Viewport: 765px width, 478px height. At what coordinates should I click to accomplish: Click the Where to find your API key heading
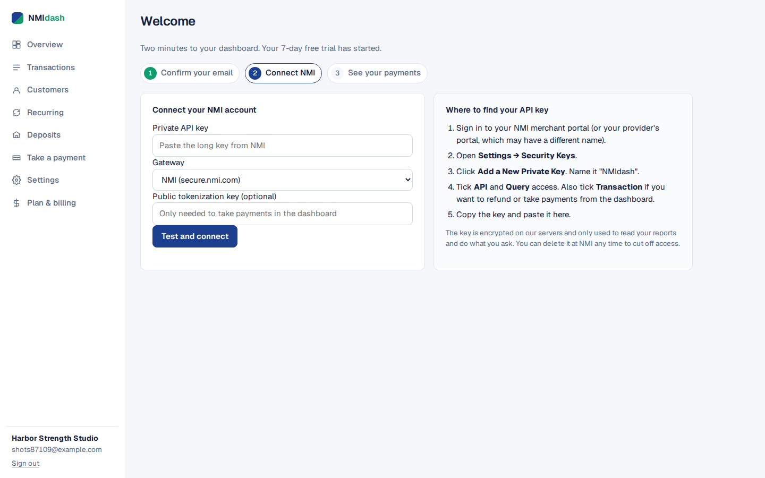pyautogui.click(x=497, y=110)
